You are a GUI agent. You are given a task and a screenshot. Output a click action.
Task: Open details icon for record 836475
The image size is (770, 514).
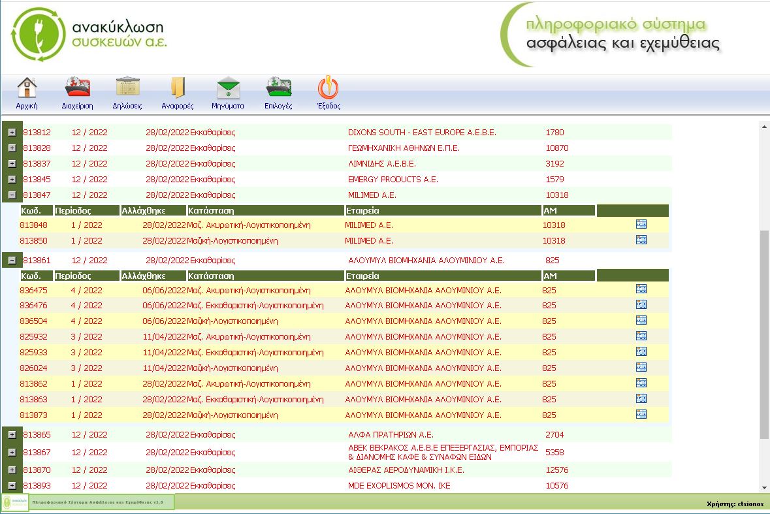[641, 289]
